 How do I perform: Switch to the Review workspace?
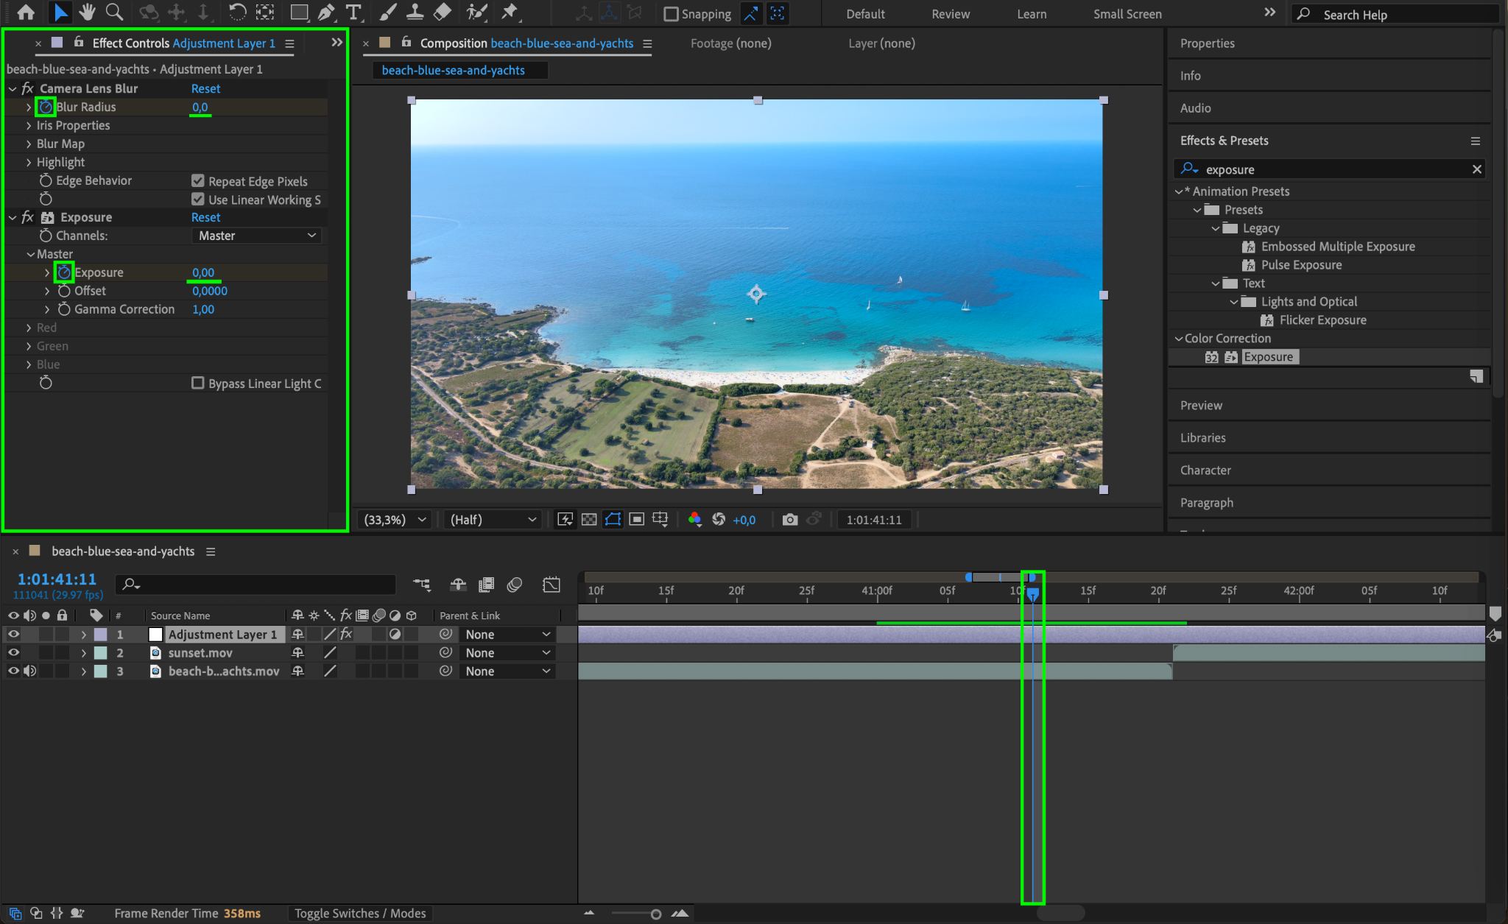point(950,14)
